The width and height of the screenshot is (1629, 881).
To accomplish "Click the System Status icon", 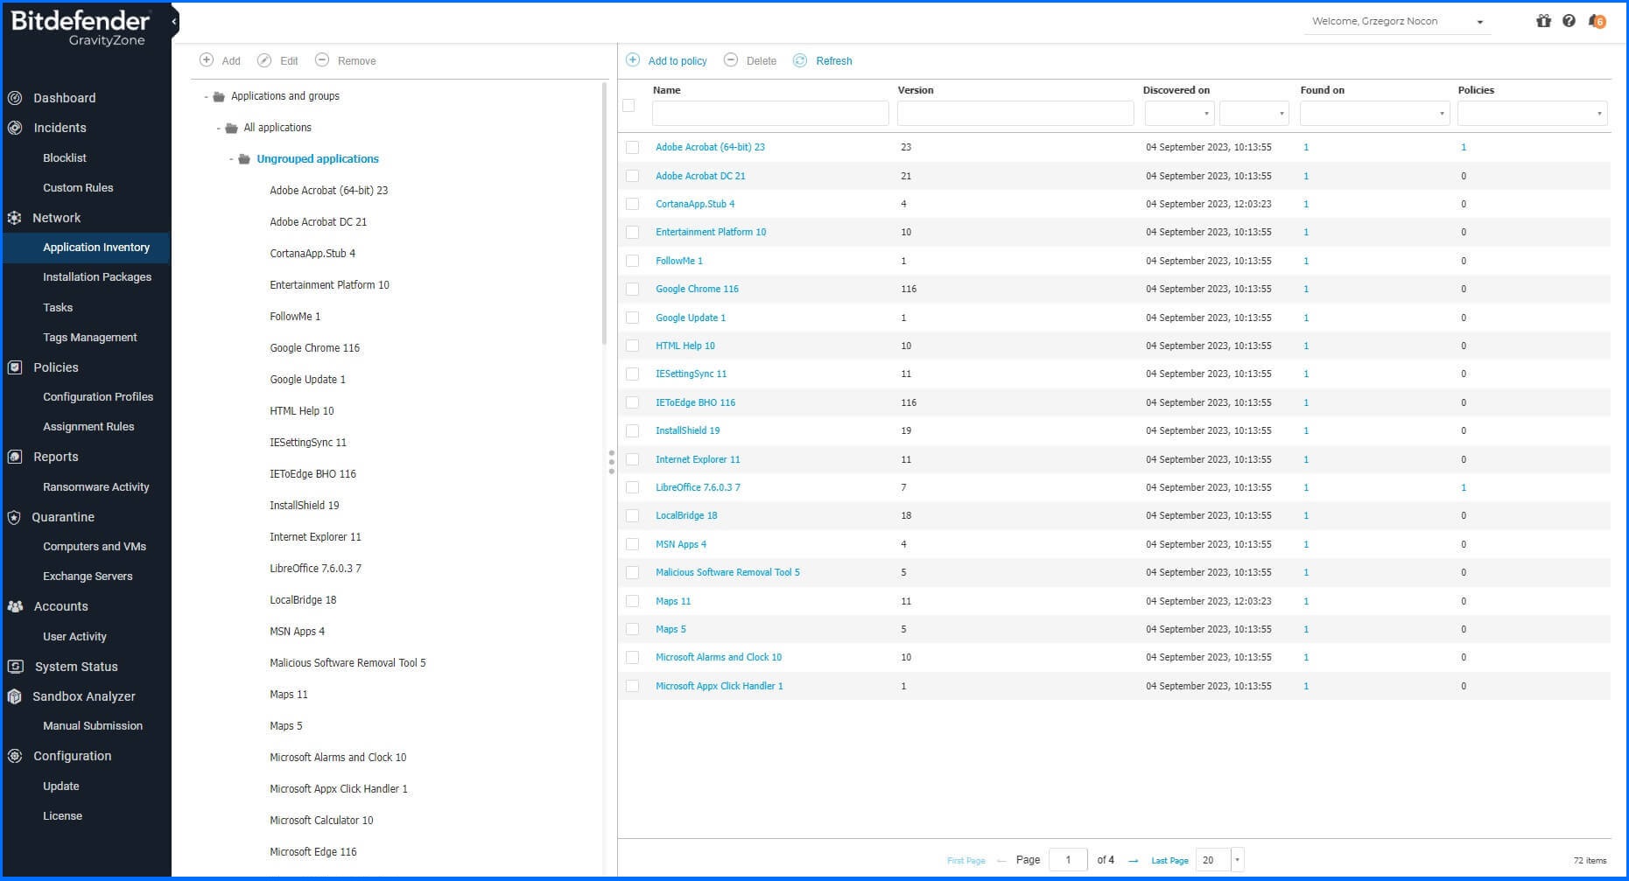I will 15,667.
